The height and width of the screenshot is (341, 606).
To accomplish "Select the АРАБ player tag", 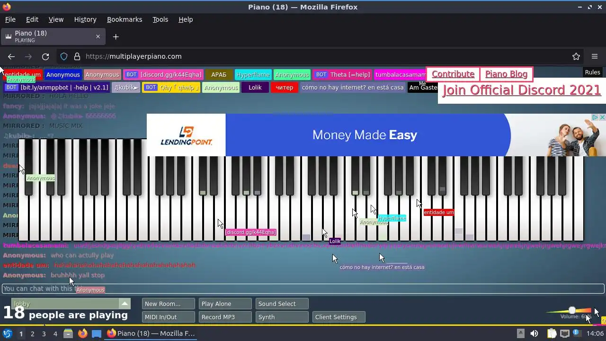I will point(219,75).
